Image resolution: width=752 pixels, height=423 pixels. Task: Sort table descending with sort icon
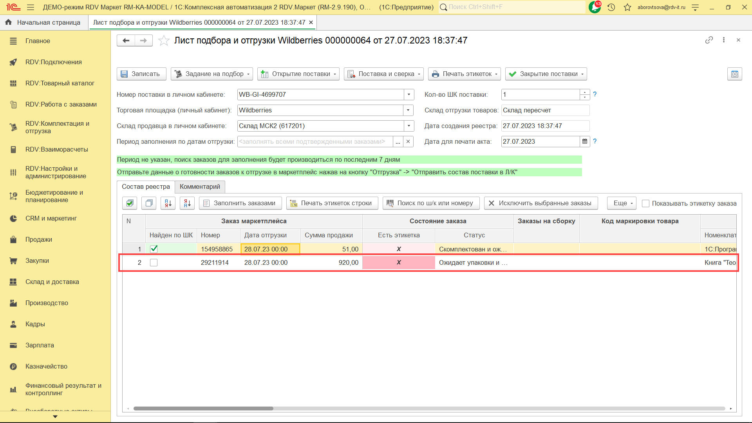[x=187, y=203]
